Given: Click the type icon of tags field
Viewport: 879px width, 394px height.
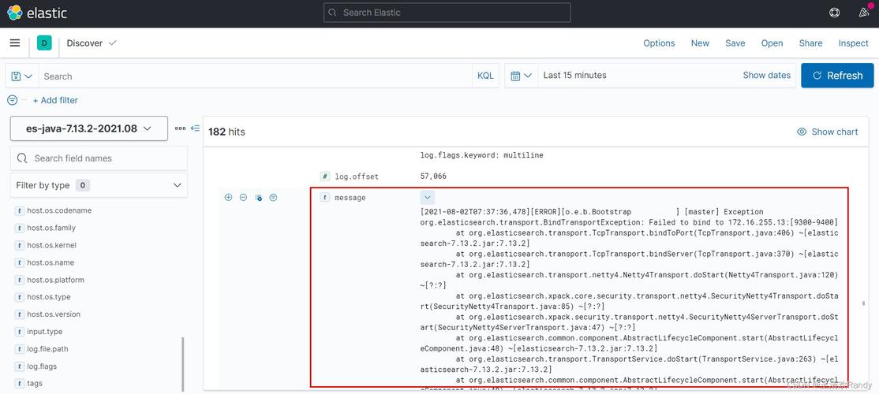Looking at the screenshot, I should [x=20, y=384].
